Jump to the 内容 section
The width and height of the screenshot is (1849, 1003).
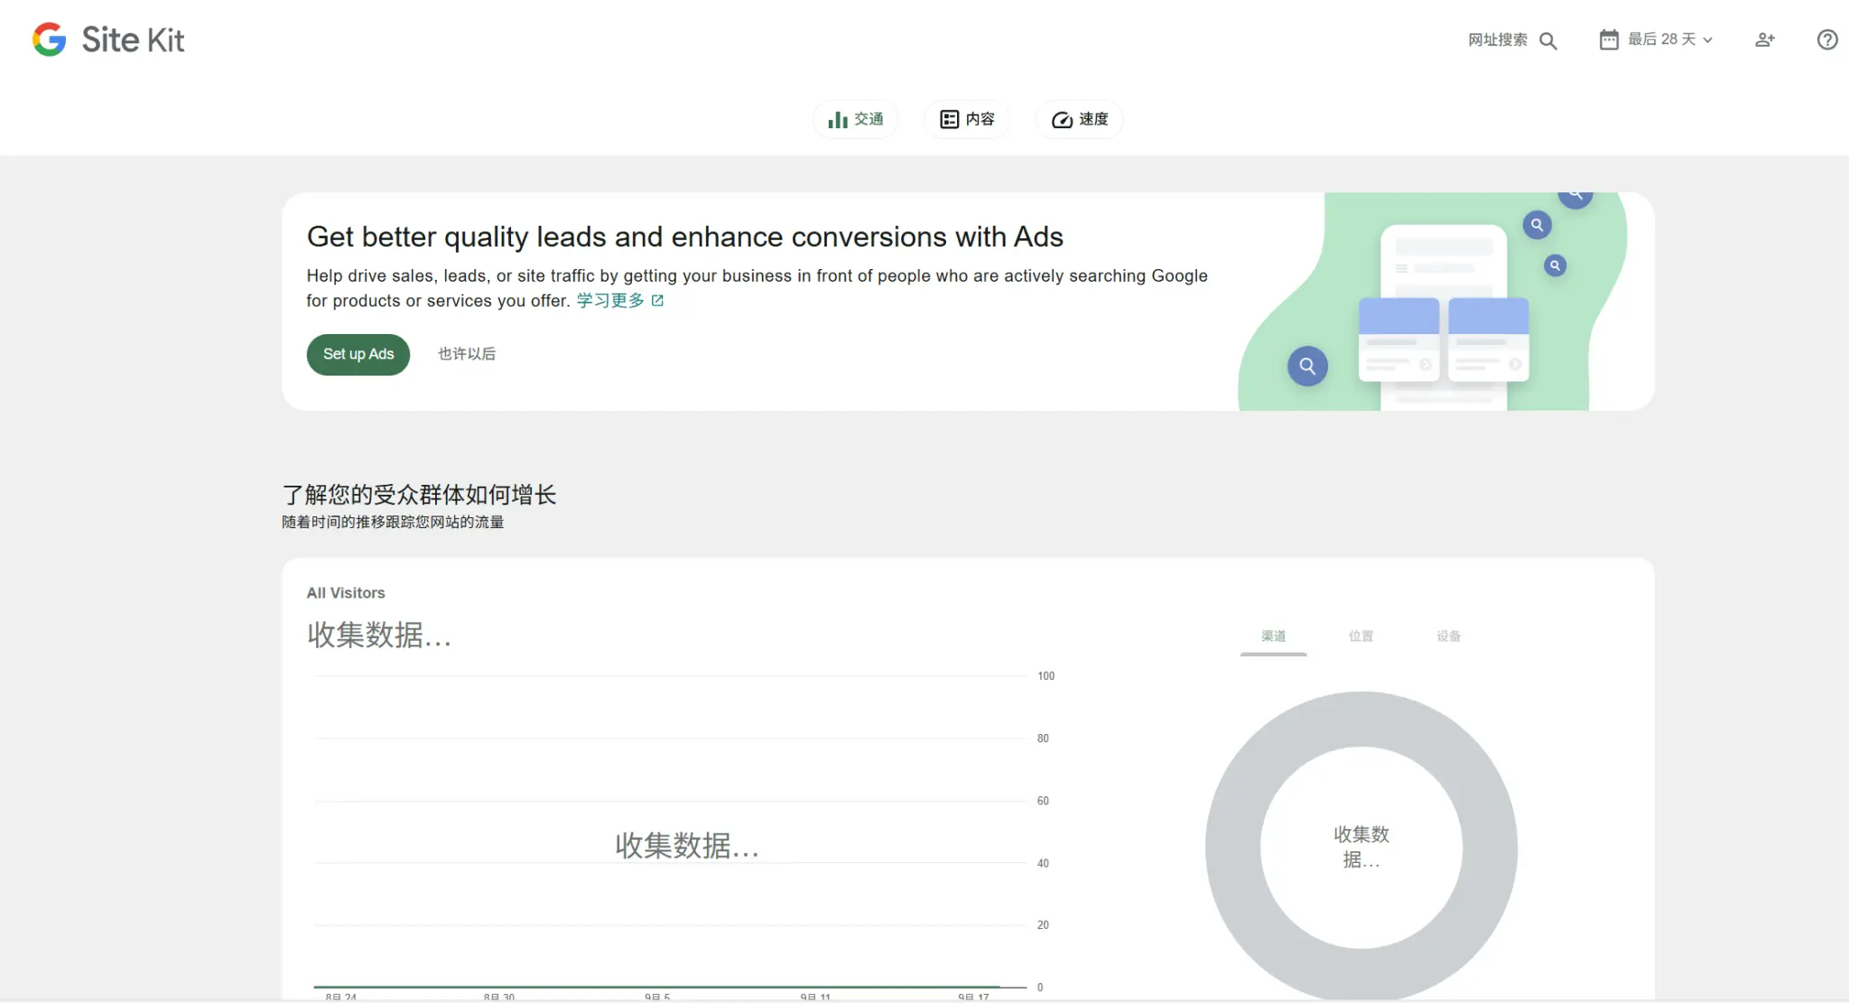pyautogui.click(x=967, y=119)
